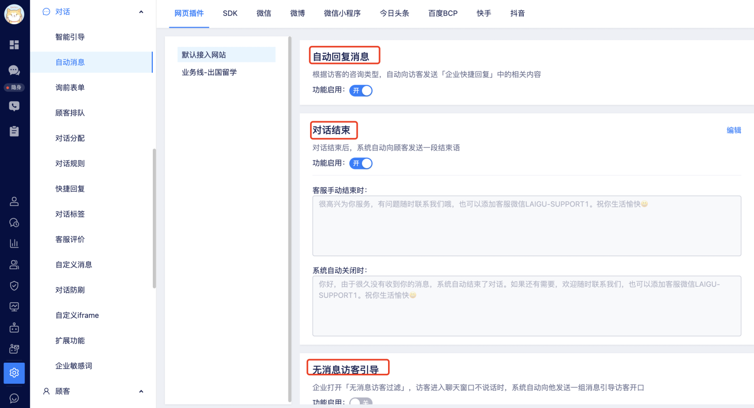754x408 pixels.
Task: Open the phone call icon
Action: 14,106
